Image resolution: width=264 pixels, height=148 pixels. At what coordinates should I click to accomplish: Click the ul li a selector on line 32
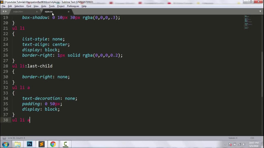21,88
